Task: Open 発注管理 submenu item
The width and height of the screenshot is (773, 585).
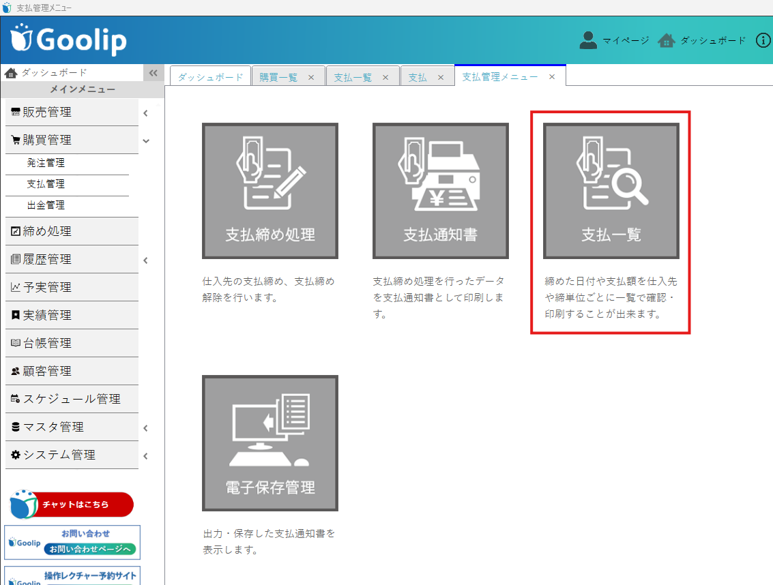Action: (45, 163)
